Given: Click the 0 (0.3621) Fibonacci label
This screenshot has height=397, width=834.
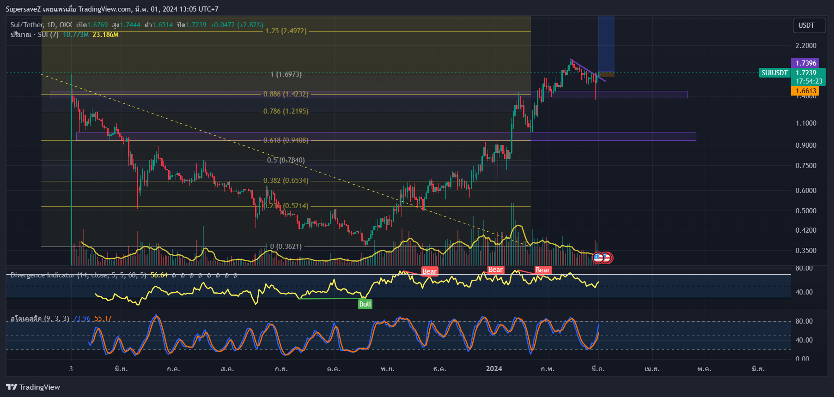Looking at the screenshot, I should click(286, 247).
